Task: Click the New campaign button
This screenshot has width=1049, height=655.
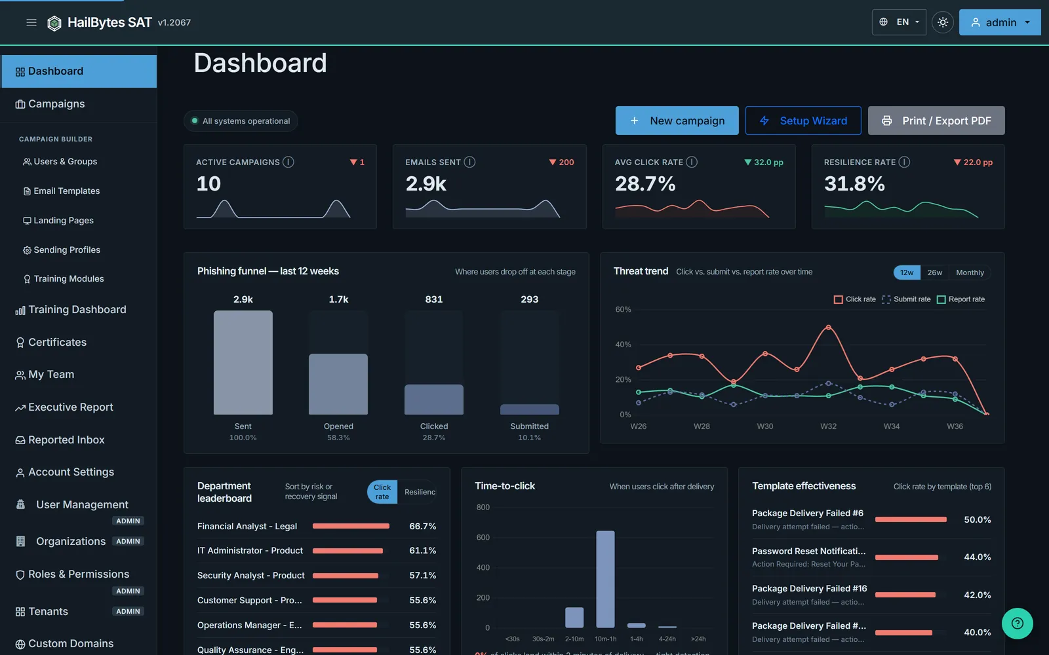Action: (x=677, y=121)
